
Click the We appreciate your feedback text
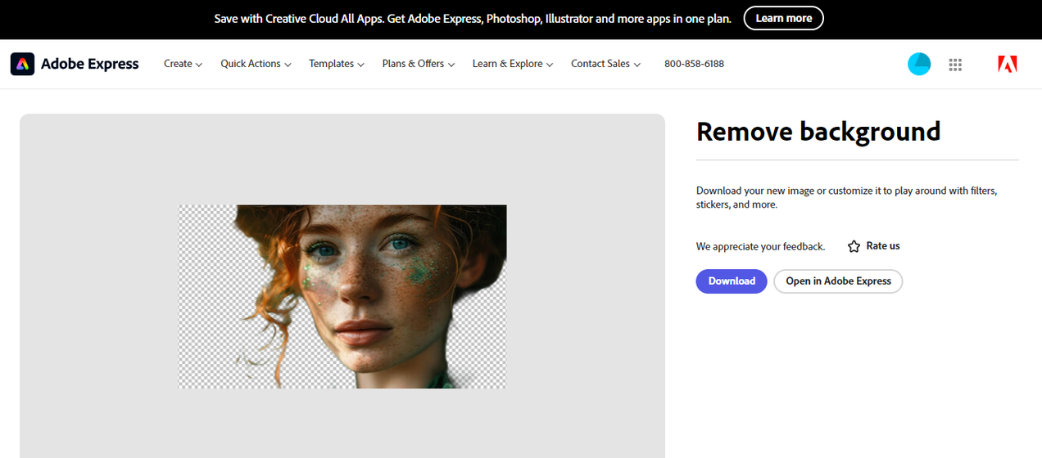point(760,246)
